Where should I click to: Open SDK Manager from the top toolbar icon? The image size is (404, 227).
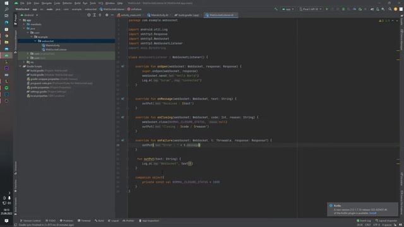tap(383, 9)
